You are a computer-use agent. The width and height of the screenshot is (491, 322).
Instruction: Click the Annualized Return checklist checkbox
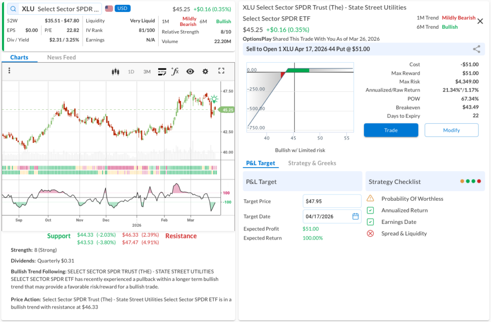click(370, 210)
